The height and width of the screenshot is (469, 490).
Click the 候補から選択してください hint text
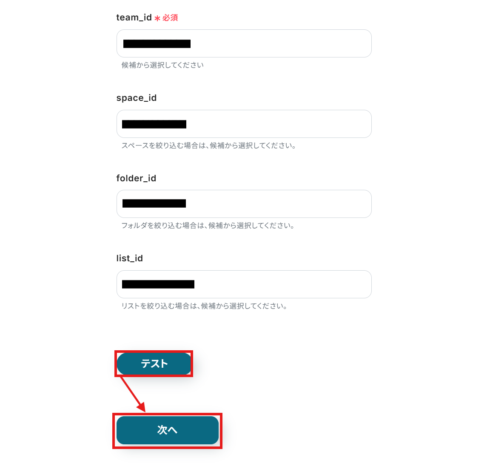pyautogui.click(x=162, y=65)
